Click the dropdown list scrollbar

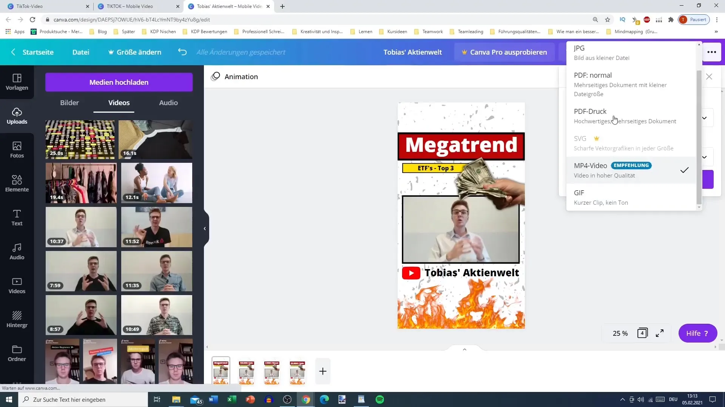point(699,137)
